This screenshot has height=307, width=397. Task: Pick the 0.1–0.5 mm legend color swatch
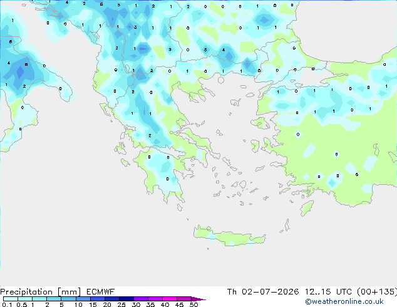tap(11, 299)
